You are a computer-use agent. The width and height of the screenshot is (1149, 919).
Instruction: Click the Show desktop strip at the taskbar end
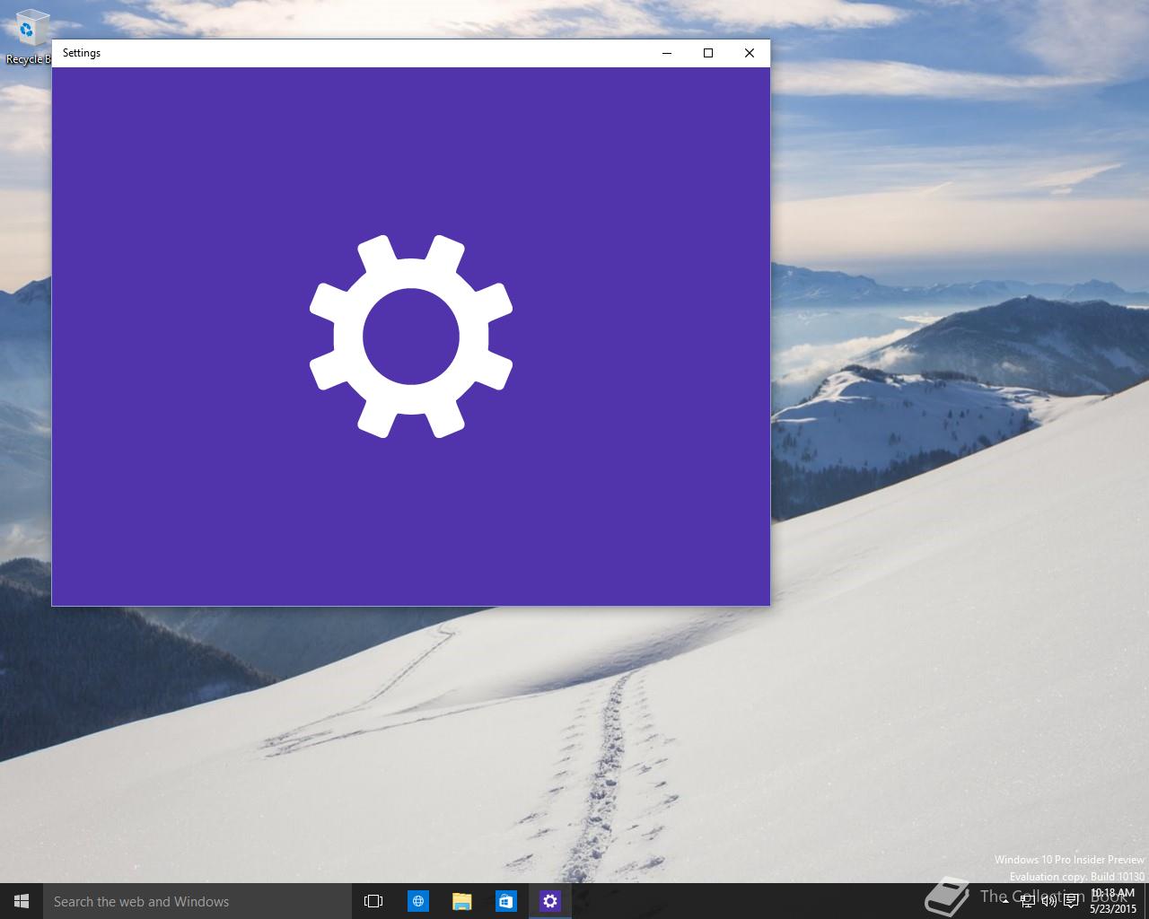1146,901
